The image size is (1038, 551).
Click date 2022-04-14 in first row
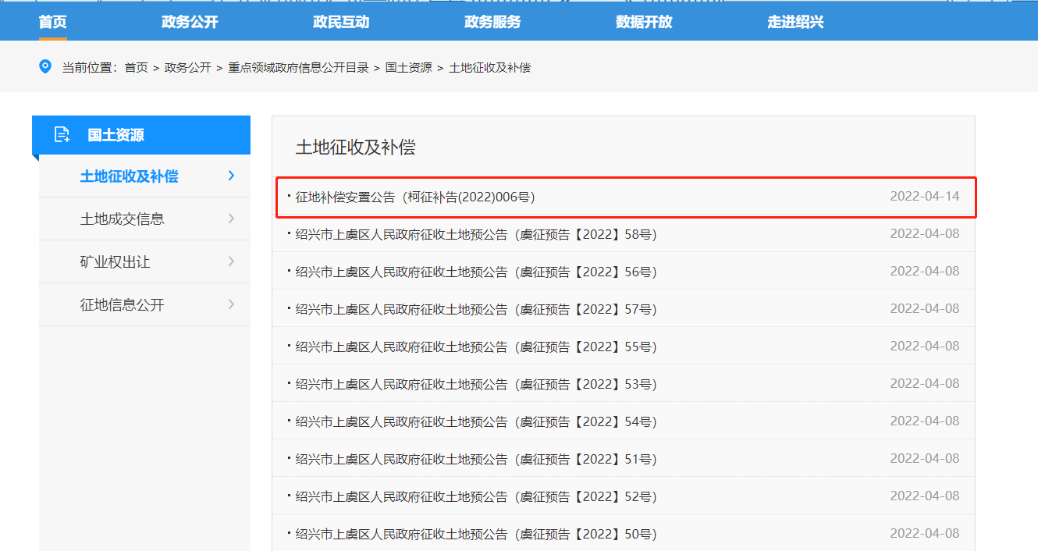tap(925, 197)
